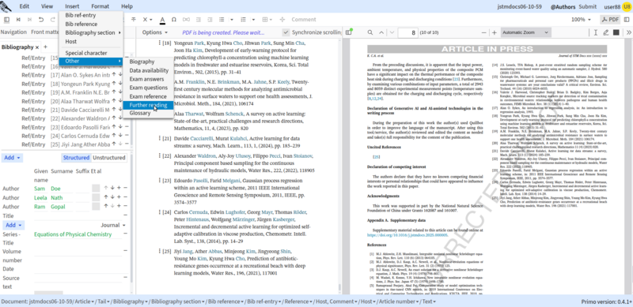
Task: Open the Edit menu
Action: point(25,6)
